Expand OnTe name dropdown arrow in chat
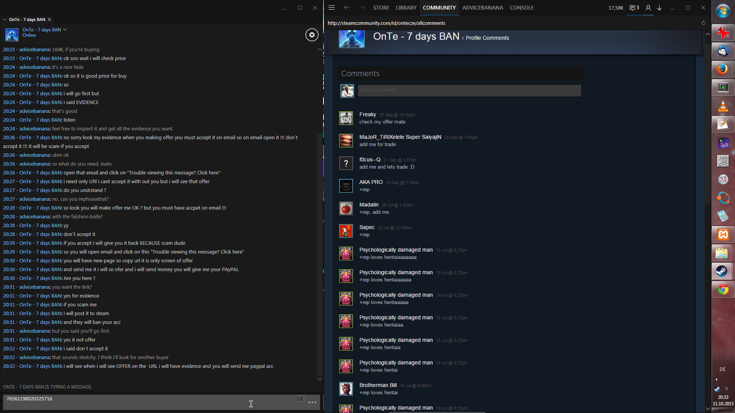Viewport: 735px width, 413px height. tap(65, 29)
